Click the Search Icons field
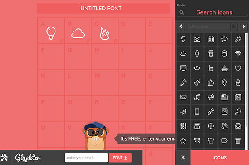The height and width of the screenshot is (165, 249). coord(214,12)
